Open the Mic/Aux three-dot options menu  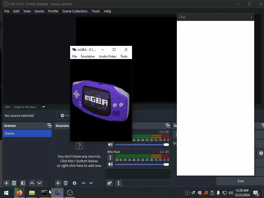[x=110, y=158]
